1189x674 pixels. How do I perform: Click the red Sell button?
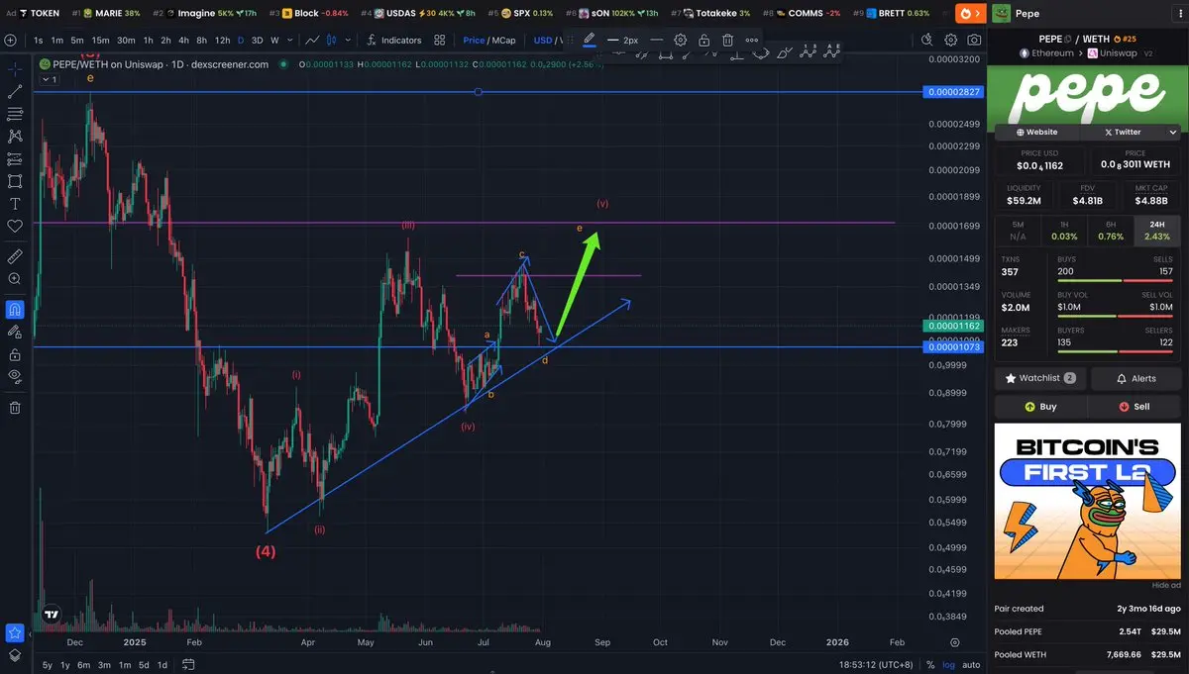tap(1135, 407)
